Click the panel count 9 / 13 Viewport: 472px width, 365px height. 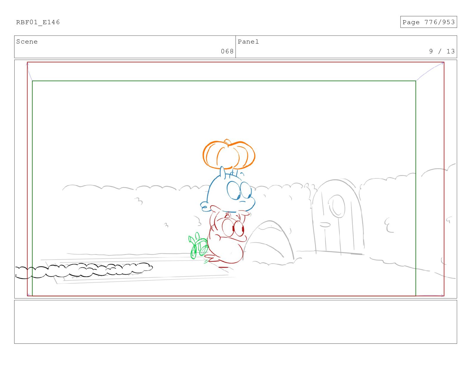pyautogui.click(x=442, y=51)
